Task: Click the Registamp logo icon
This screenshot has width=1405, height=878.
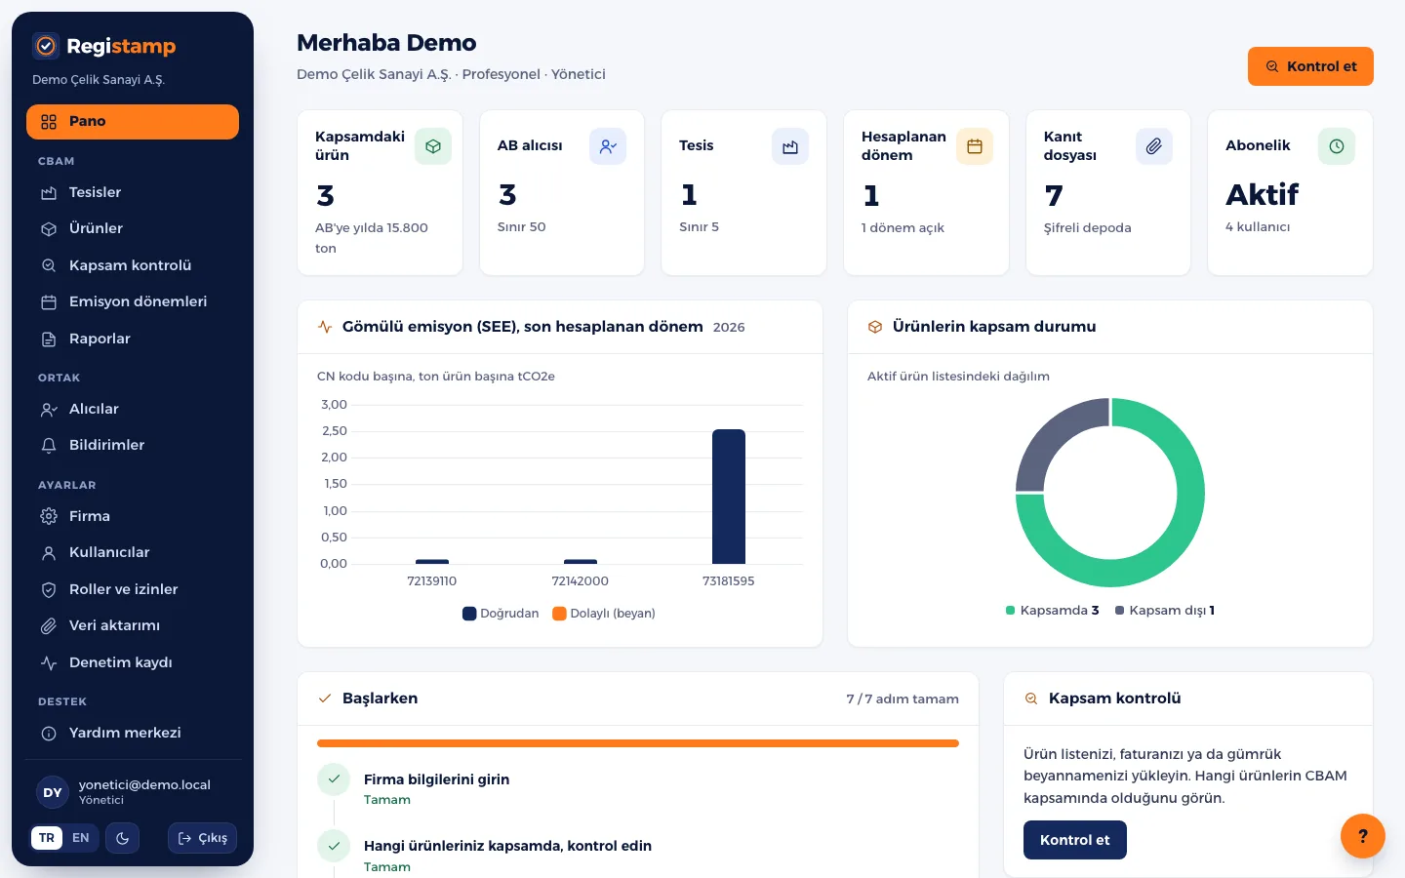Action: 46,46
